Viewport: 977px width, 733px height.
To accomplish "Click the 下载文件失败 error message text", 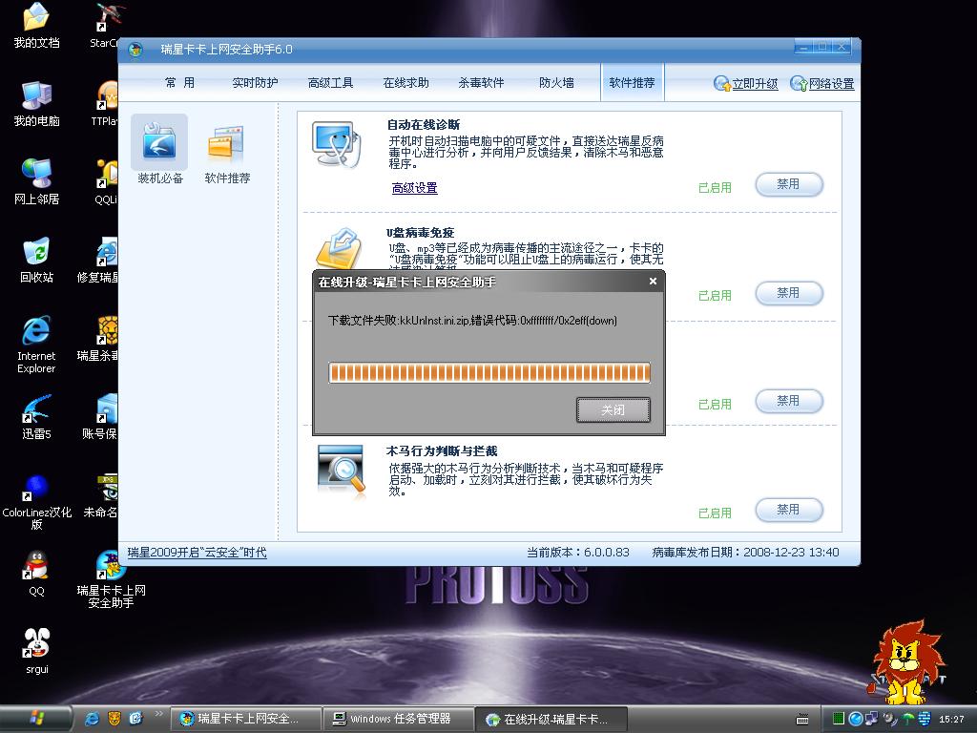I will 472,321.
